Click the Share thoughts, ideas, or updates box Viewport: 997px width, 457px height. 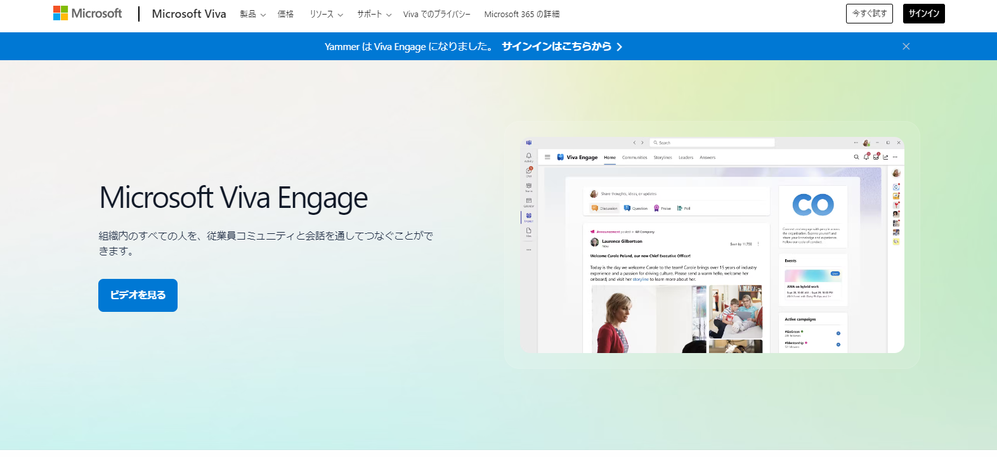tap(676, 194)
